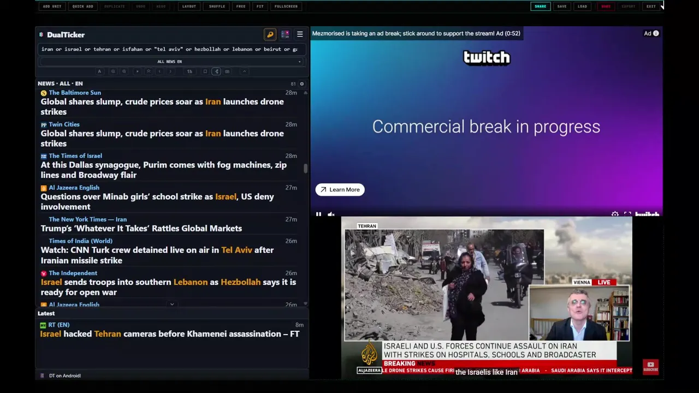
Task: Click the 'NEWS · ALL · EN' panel header
Action: [60, 84]
